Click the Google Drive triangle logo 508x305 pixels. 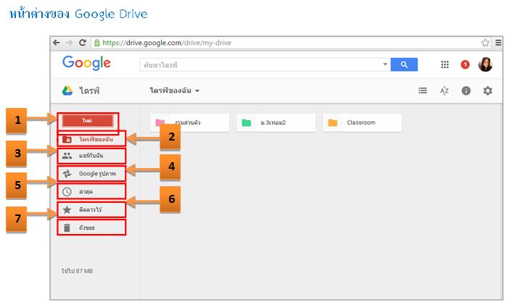coord(67,91)
